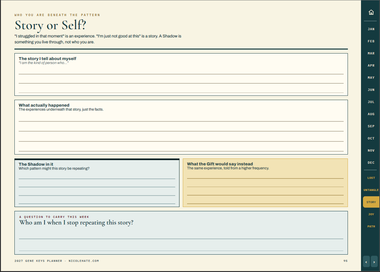This screenshot has height=272, width=380.
Task: Write in 'The Shadow in it' box
Action: 97,183
